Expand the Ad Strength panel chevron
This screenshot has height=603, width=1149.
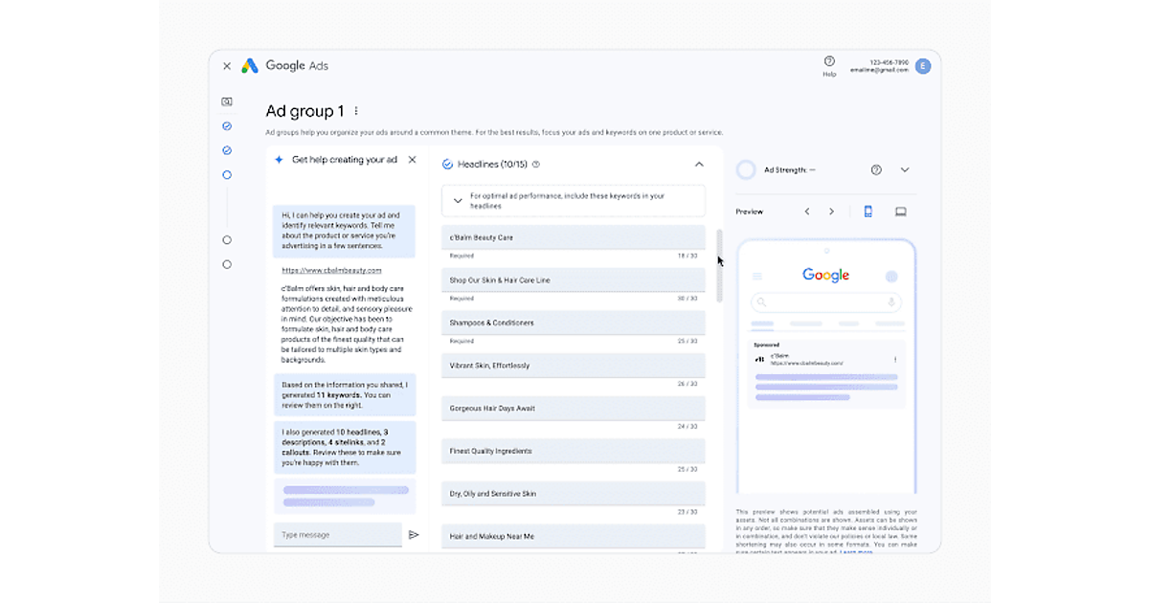tap(905, 169)
